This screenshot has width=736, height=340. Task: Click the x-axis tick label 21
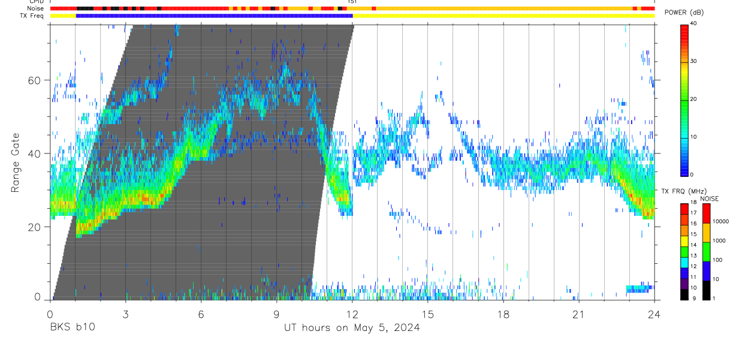pos(579,315)
